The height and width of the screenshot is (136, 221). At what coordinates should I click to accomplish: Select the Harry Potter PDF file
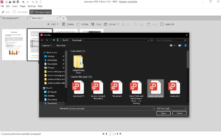tap(136, 92)
